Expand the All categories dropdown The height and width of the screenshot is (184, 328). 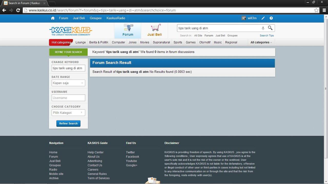[261, 42]
